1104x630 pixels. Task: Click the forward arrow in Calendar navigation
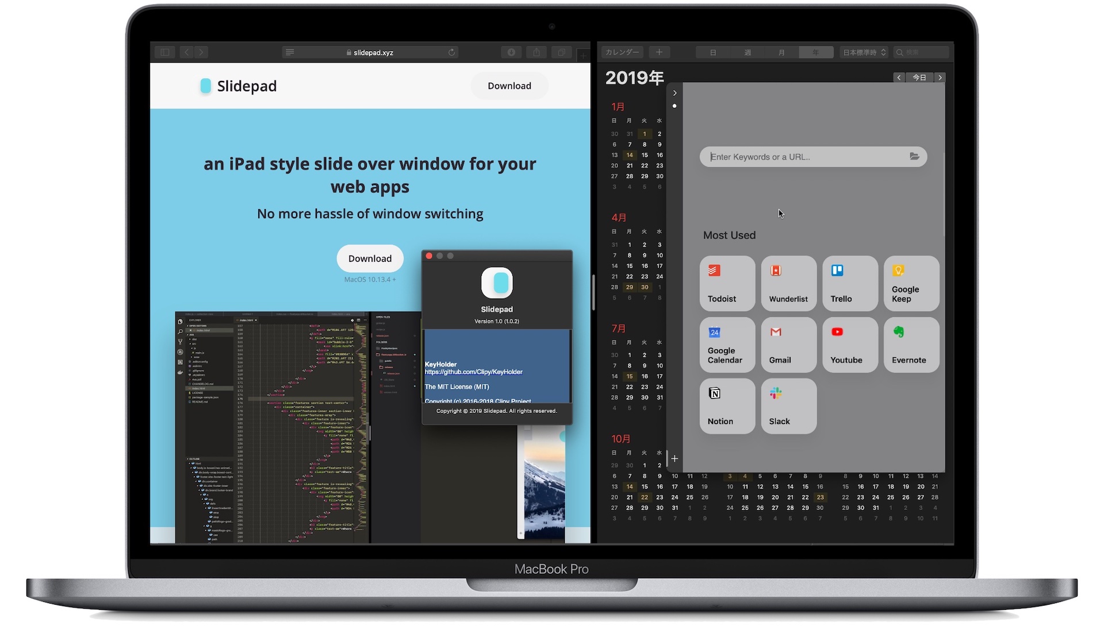coord(941,76)
